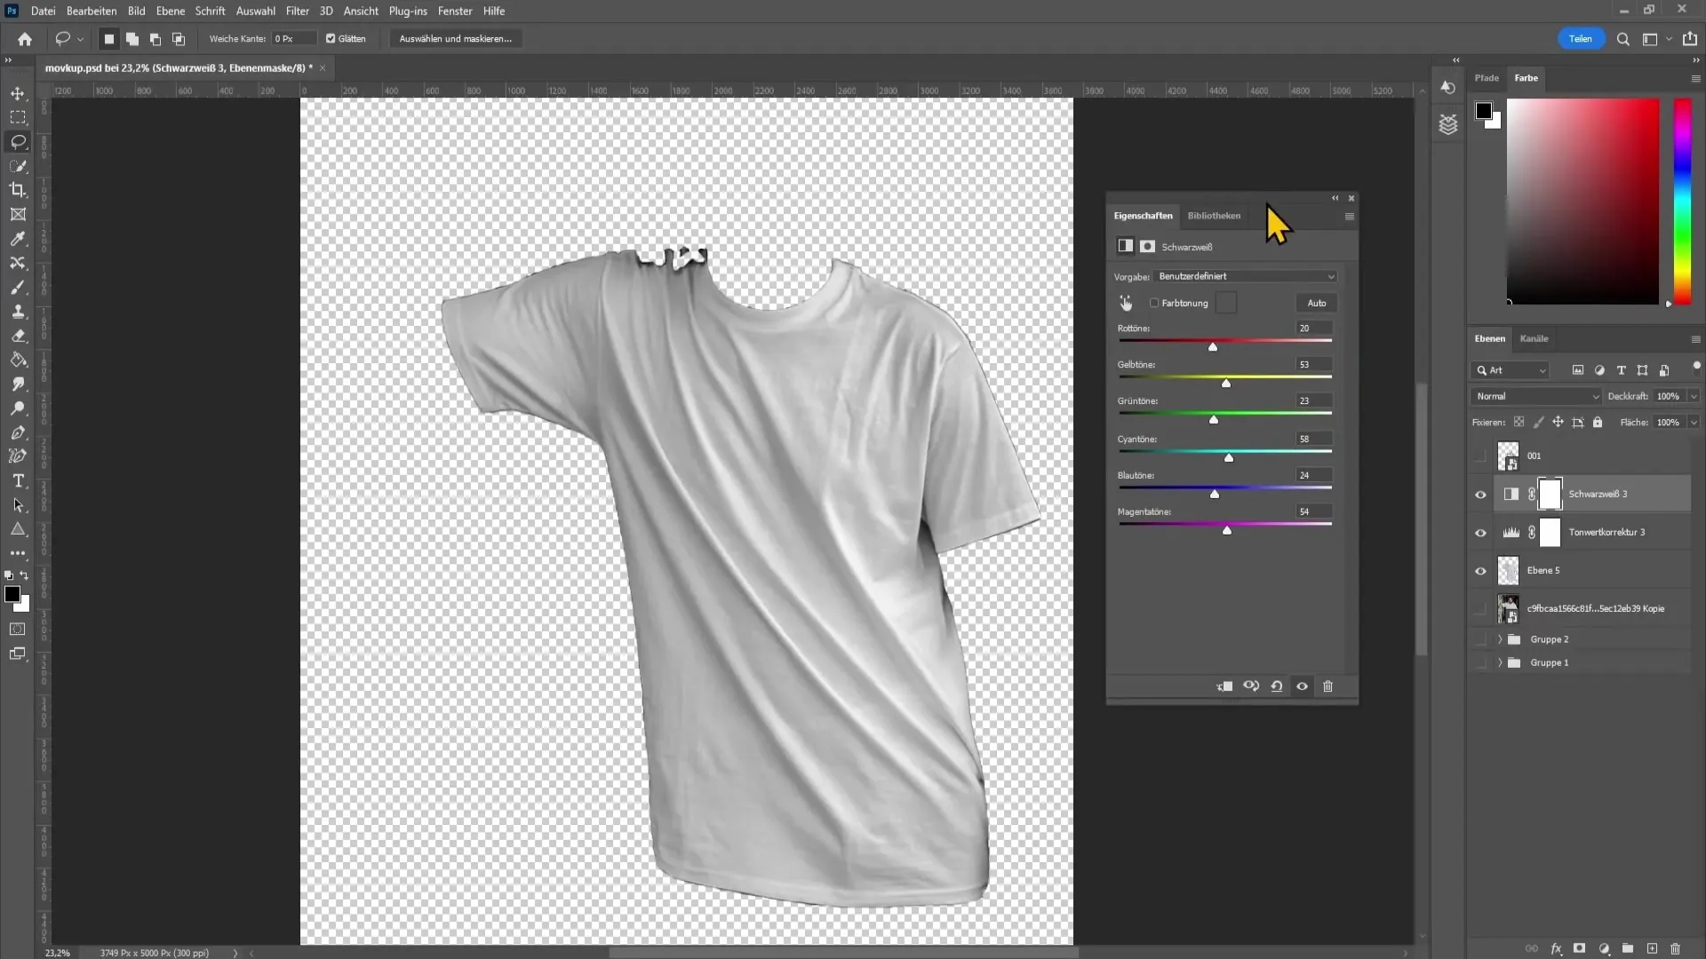Select the Move tool
Image resolution: width=1706 pixels, height=959 pixels.
(x=18, y=93)
